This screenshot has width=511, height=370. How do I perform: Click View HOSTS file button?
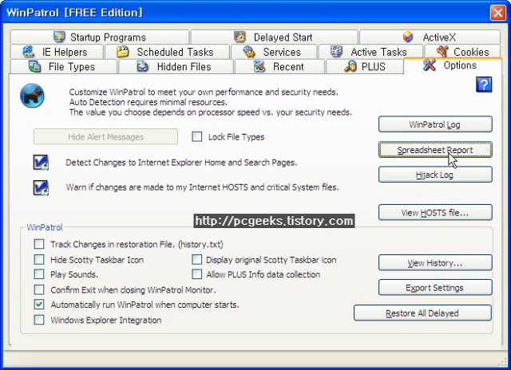coord(435,212)
